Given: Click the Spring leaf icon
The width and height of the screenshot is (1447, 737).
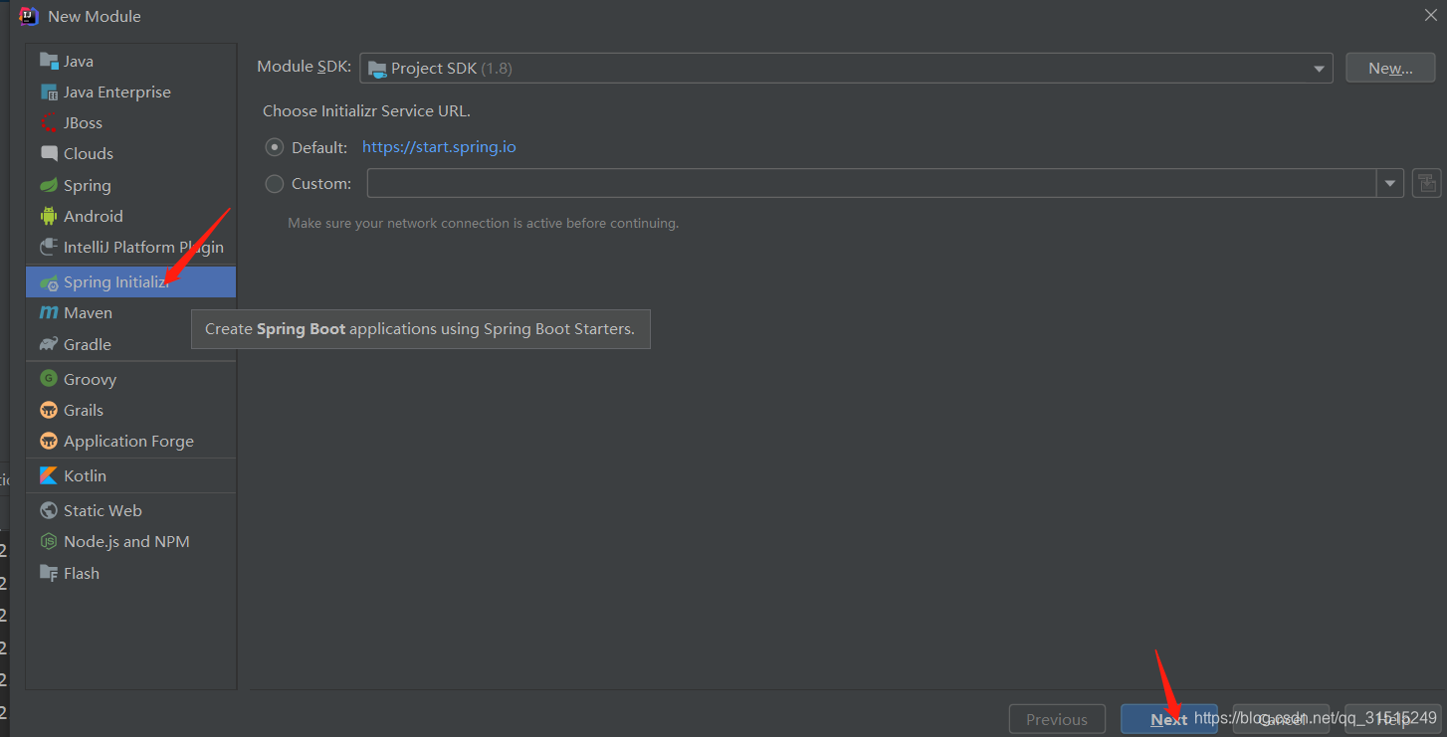Looking at the screenshot, I should pyautogui.click(x=49, y=185).
